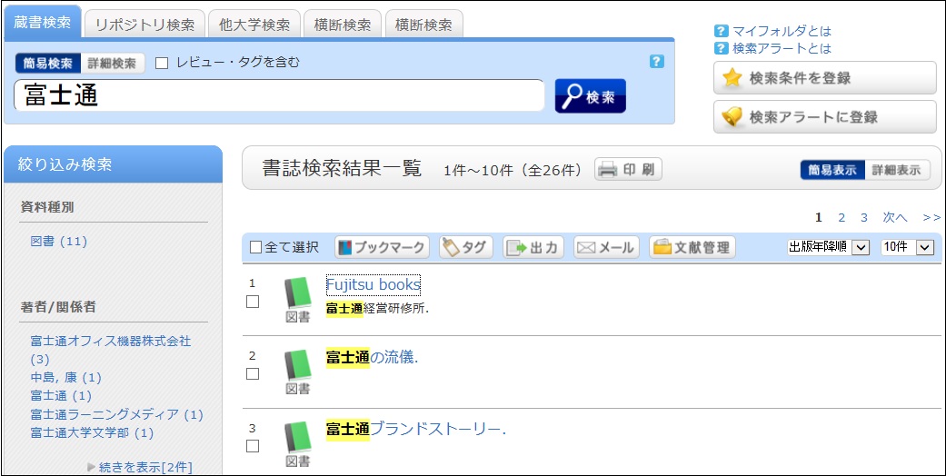Viewport: 946px width, 476px height.
Task: Click the 文献管理 folder button
Action: pyautogui.click(x=692, y=247)
